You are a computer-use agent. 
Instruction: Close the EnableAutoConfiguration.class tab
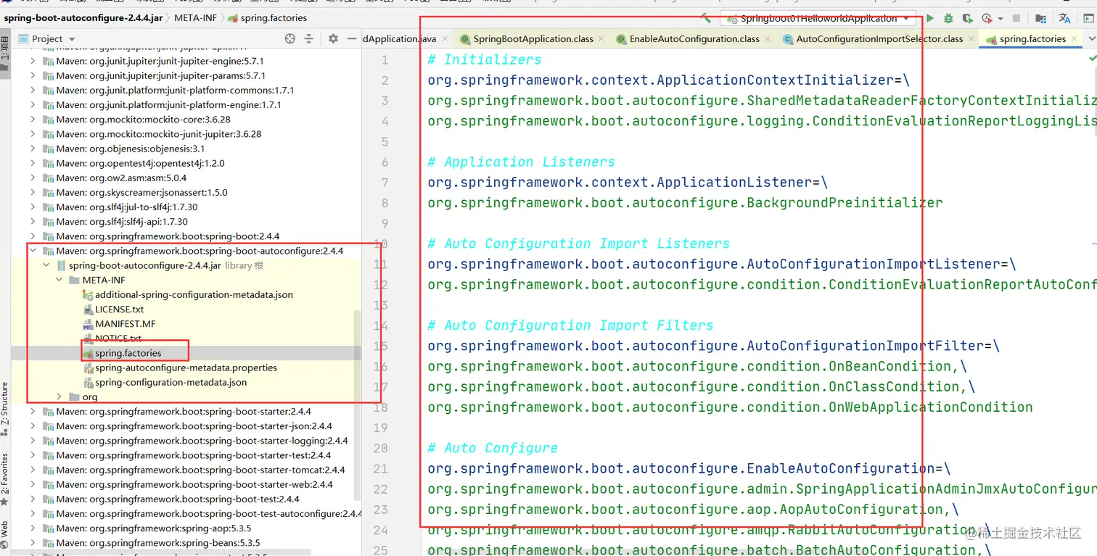coord(768,39)
